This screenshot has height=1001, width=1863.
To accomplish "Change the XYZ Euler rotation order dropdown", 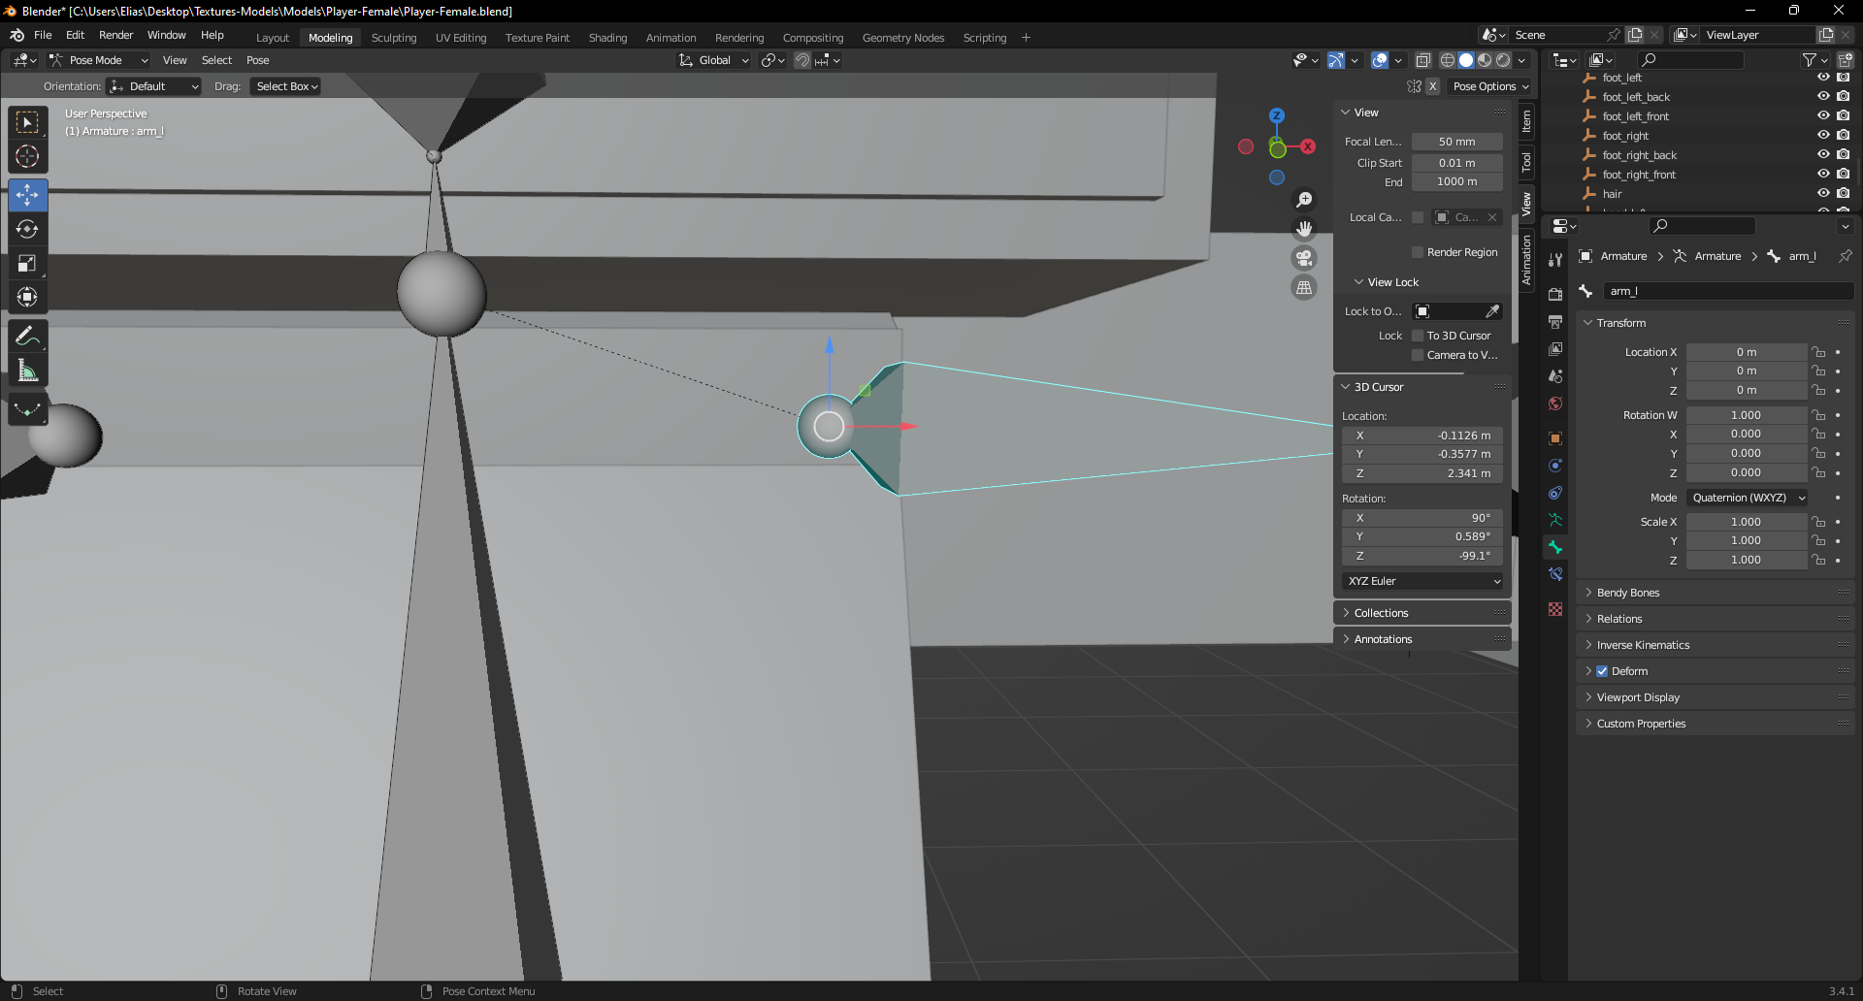I will coord(1422,581).
